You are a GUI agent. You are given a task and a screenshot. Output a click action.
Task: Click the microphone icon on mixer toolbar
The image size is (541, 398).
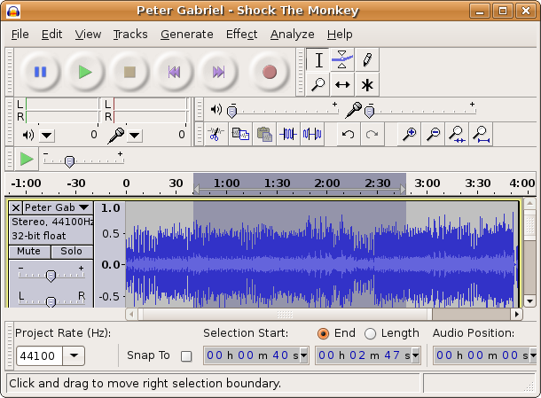pyautogui.click(x=354, y=110)
